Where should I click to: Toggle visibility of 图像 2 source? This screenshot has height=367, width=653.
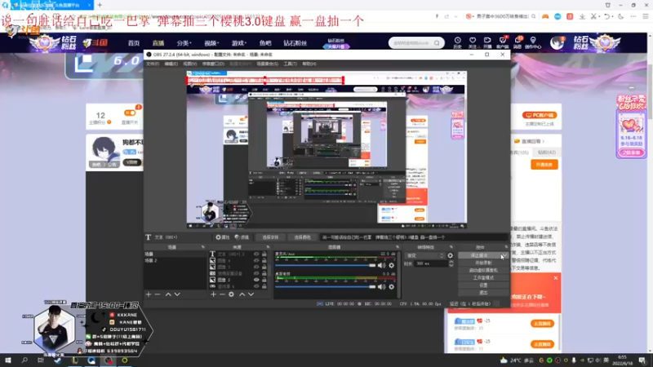(256, 280)
